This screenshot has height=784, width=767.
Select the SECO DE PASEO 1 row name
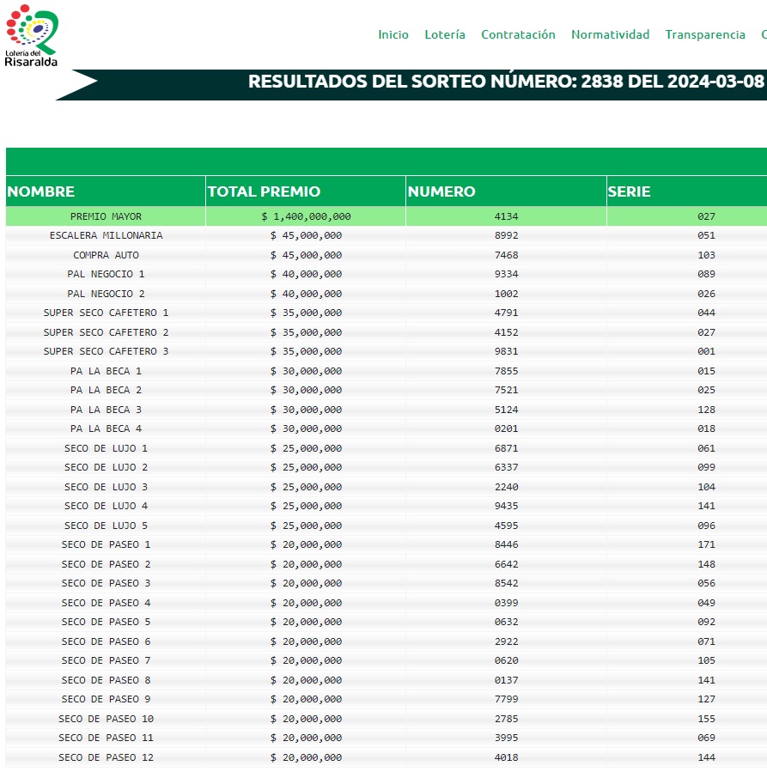(106, 544)
